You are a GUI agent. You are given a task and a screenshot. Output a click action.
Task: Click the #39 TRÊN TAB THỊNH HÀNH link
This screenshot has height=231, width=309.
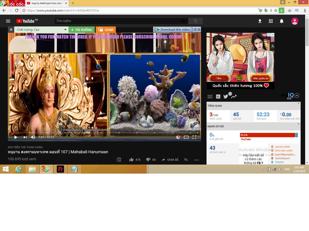(x=25, y=147)
